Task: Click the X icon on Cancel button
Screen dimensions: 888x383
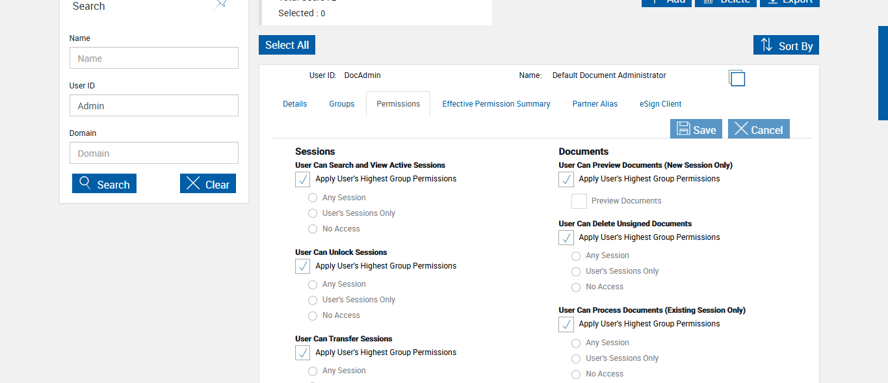Action: pos(741,129)
